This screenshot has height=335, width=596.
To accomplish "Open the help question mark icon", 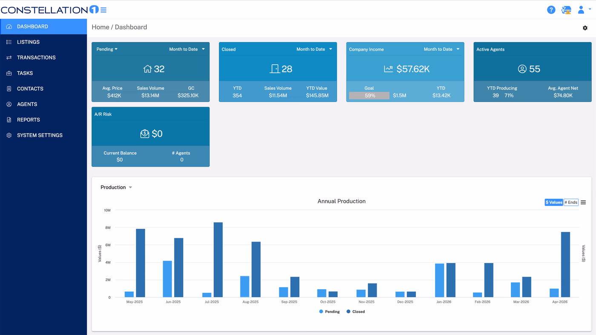I will click(x=551, y=10).
